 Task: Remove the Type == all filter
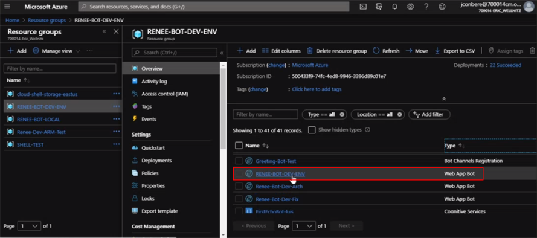coord(342,114)
